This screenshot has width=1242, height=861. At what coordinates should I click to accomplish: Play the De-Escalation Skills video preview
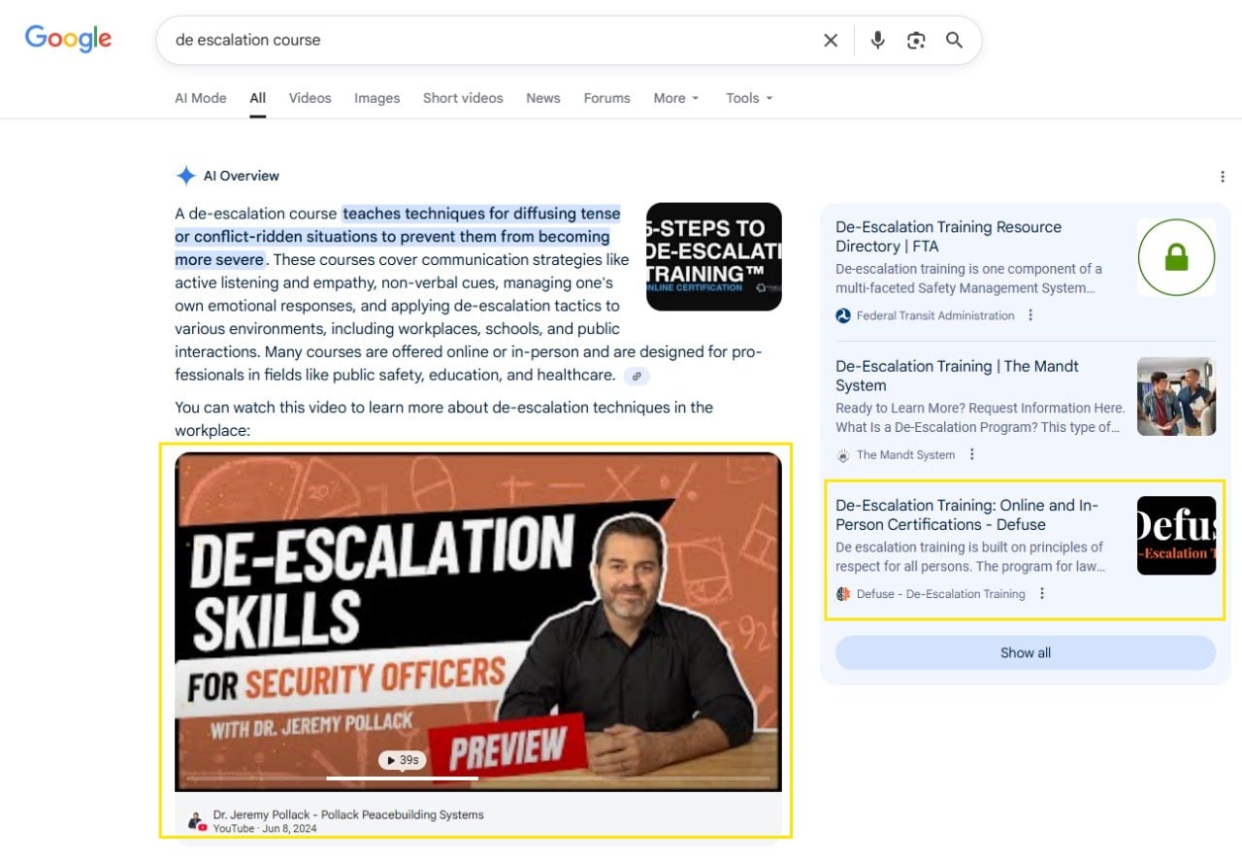(x=402, y=760)
